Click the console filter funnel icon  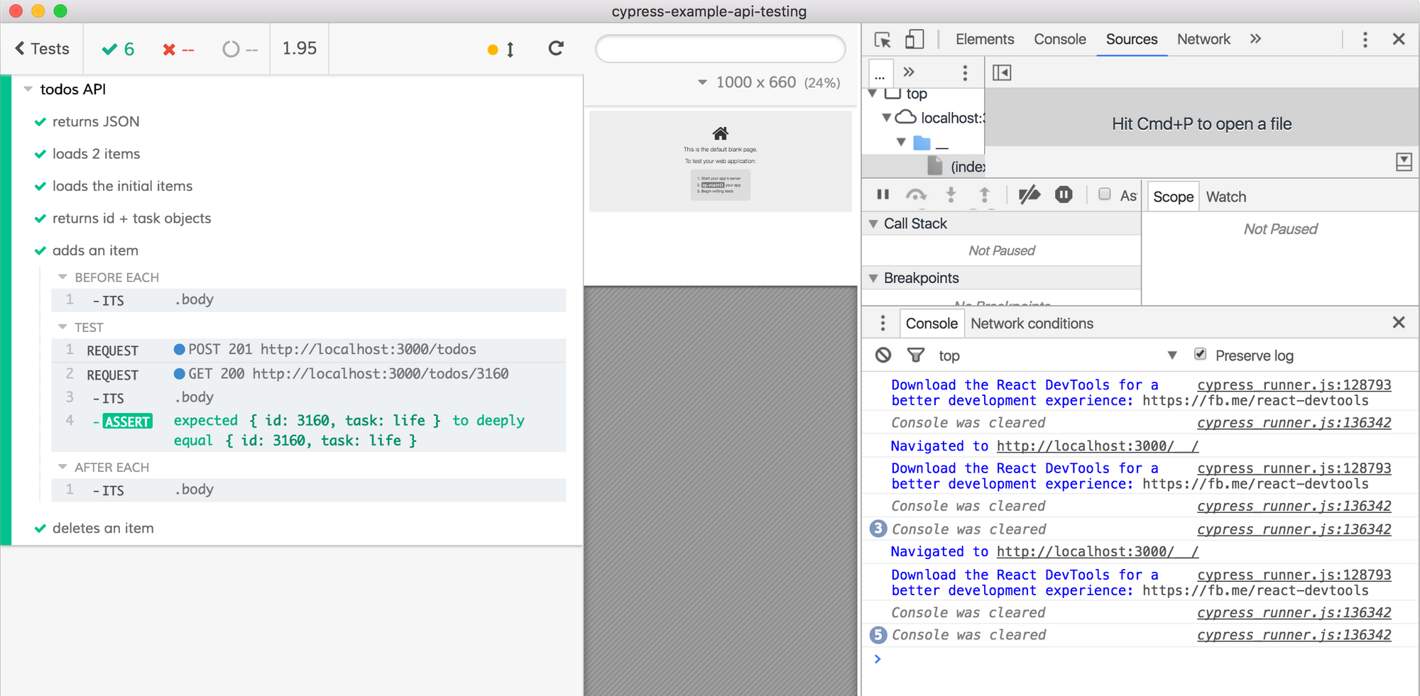(916, 355)
